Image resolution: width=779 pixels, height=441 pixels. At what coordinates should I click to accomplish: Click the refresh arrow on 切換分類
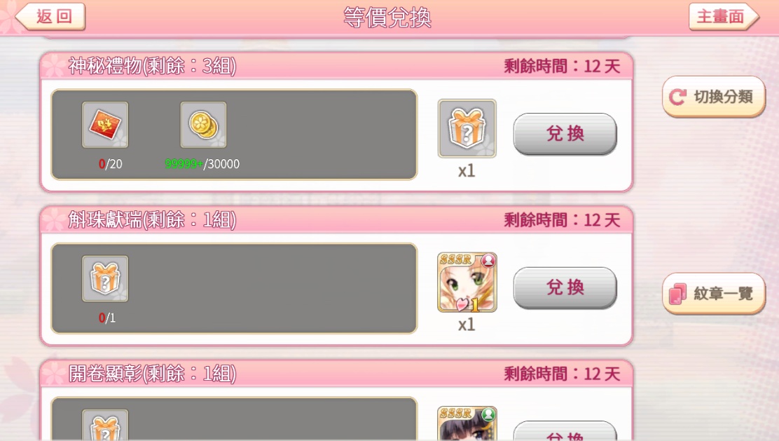click(x=677, y=97)
